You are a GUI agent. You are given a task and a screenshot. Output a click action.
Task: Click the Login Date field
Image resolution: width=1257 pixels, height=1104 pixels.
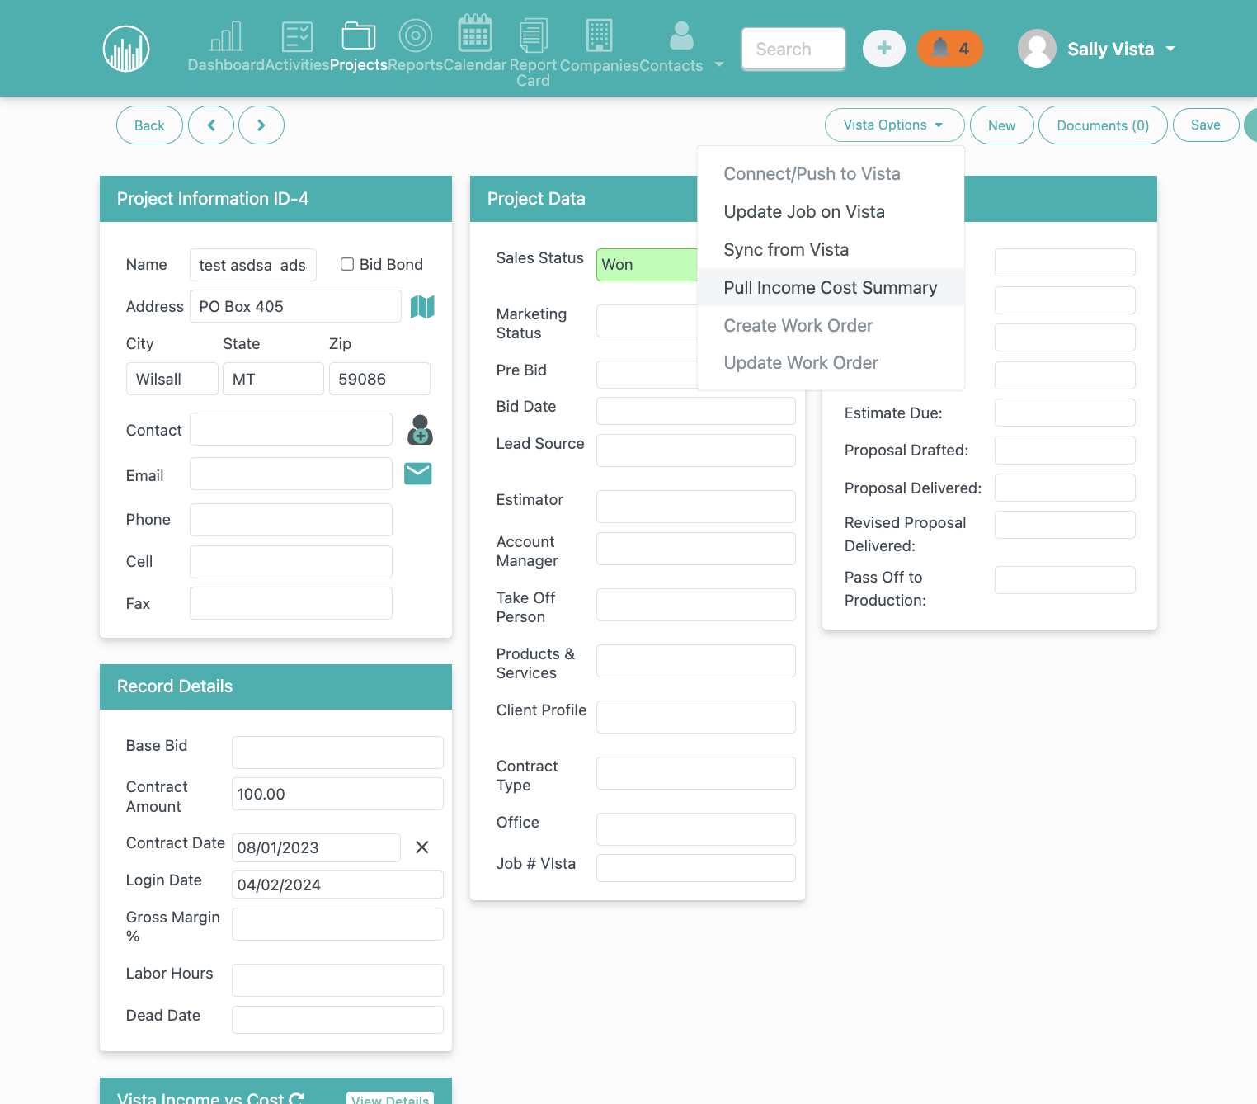coord(337,885)
